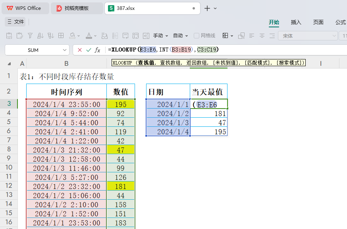Viewport: 347px width, 229px height.
Task: Click cell 2024/1/2 15:06:00
Action: (x=66, y=195)
